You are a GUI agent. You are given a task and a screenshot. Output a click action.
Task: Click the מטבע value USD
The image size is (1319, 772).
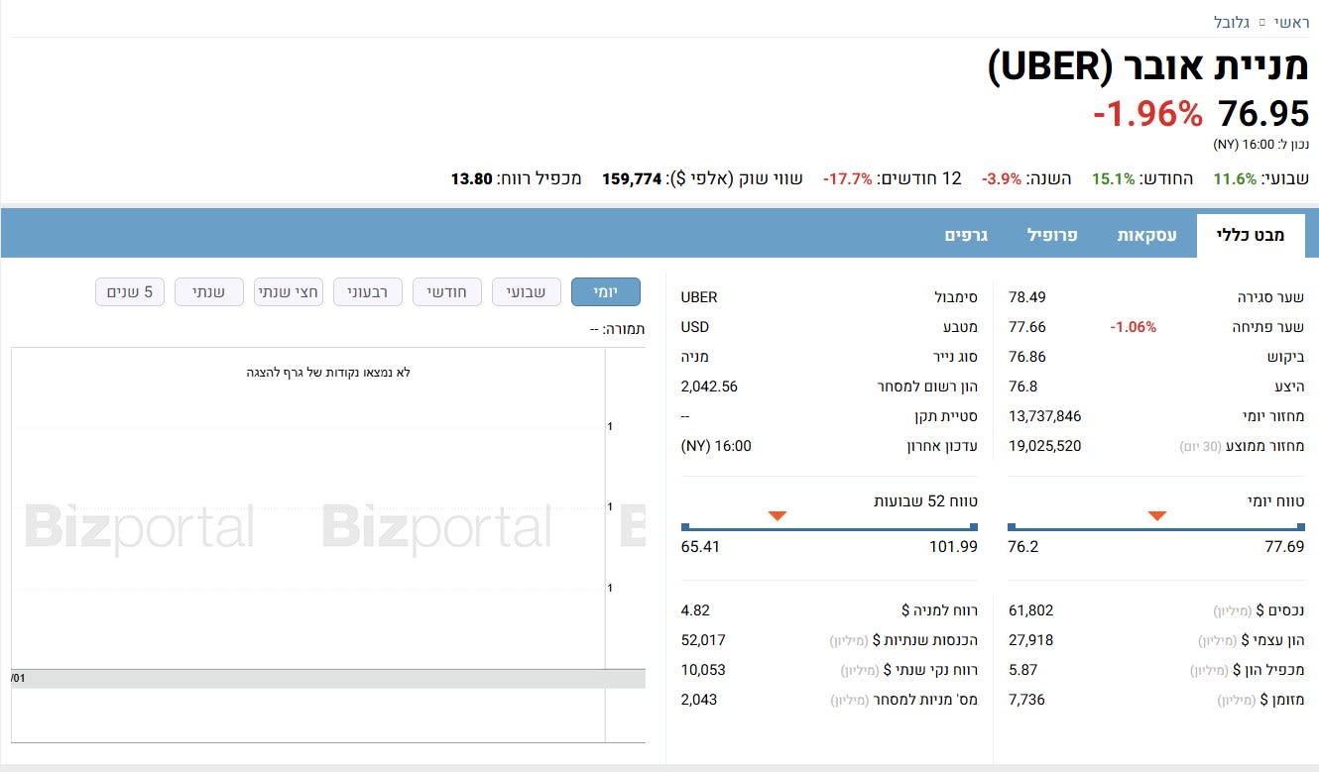click(x=695, y=327)
